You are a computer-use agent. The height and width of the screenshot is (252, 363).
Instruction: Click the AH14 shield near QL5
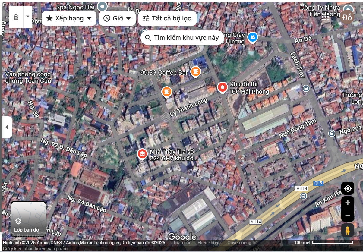pyautogui.click(x=302, y=188)
